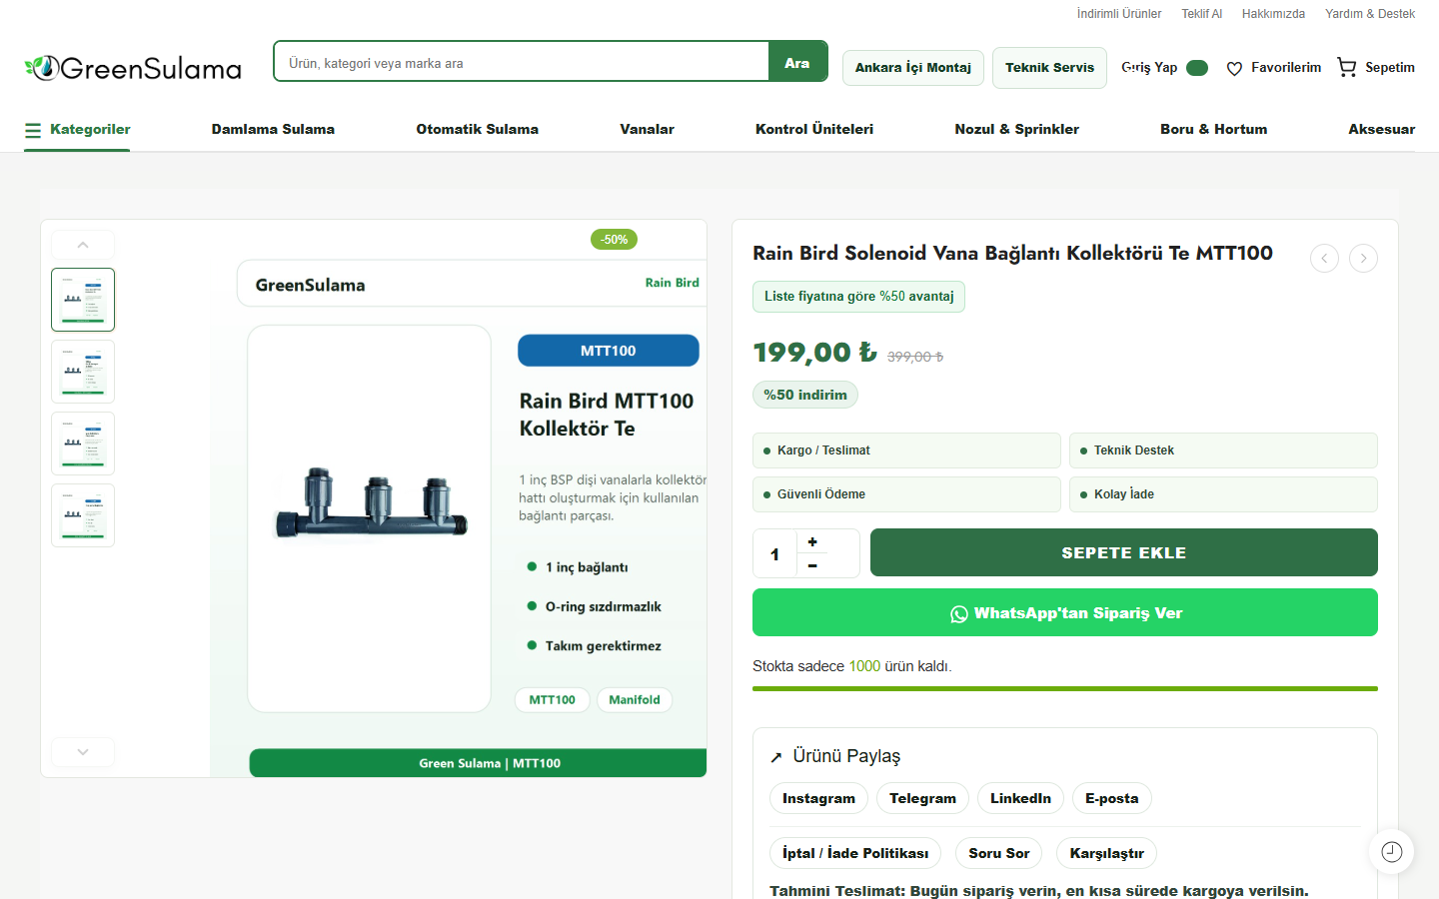
Task: Click Kargo / Teslimat info box
Action: (906, 450)
